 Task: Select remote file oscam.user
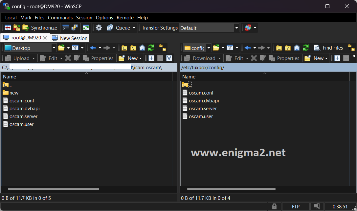click(198, 116)
